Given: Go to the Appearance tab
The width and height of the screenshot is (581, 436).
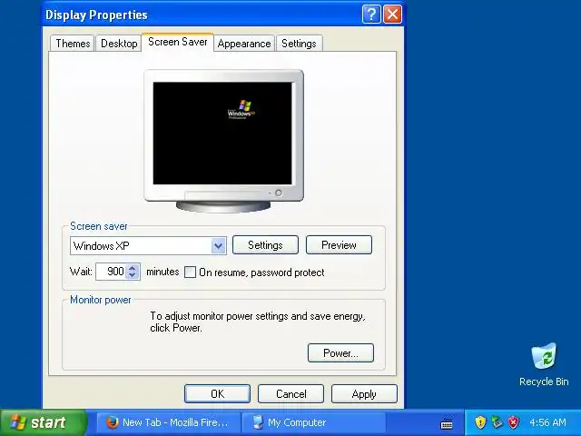Looking at the screenshot, I should pos(244,44).
